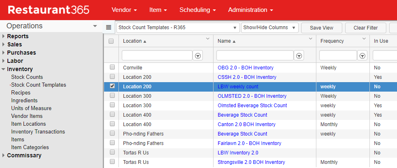The width and height of the screenshot is (397, 168).
Task: Check the CSSH 2.0 - BOH Inventory row checkbox
Action: (112, 76)
